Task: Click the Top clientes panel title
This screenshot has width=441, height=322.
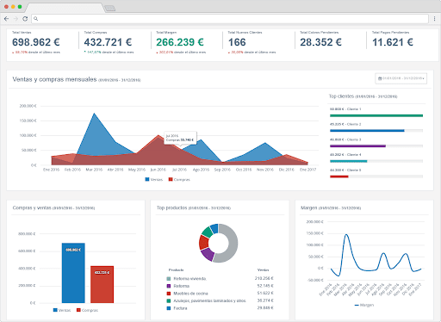Action: click(341, 96)
